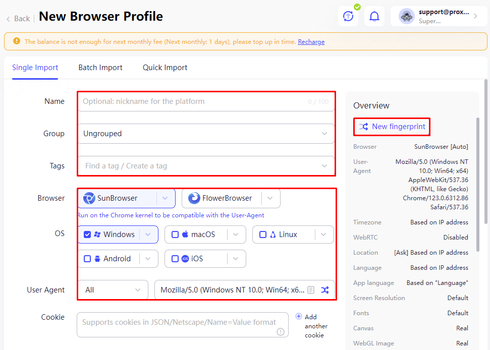Image resolution: width=490 pixels, height=350 pixels.
Task: Click the plus icon for another cookie
Action: pos(299,316)
